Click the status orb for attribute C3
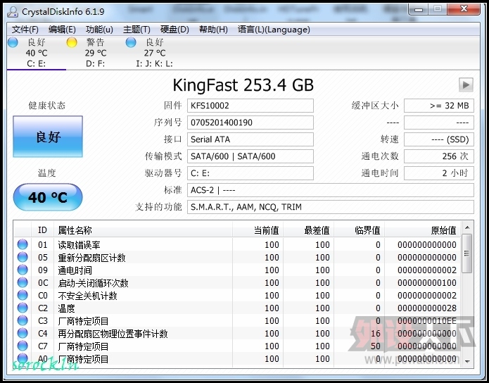The image size is (489, 383). click(x=23, y=320)
